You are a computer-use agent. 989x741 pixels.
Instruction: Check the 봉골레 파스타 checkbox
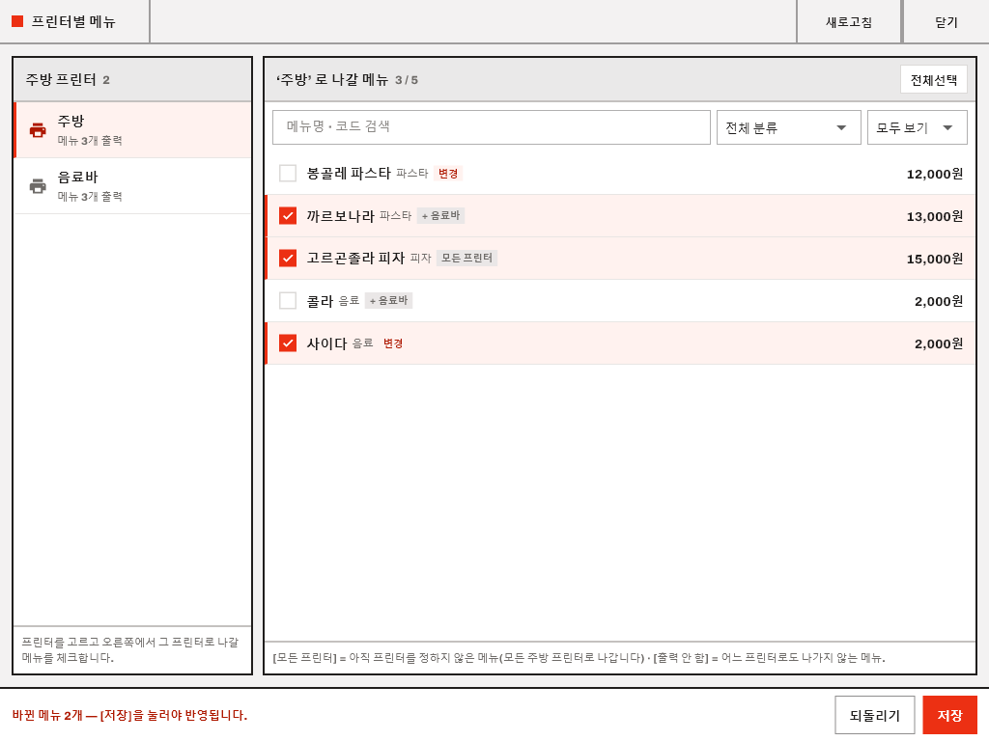pyautogui.click(x=288, y=174)
